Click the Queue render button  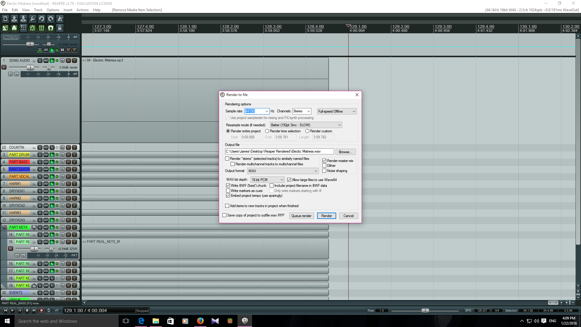point(301,216)
